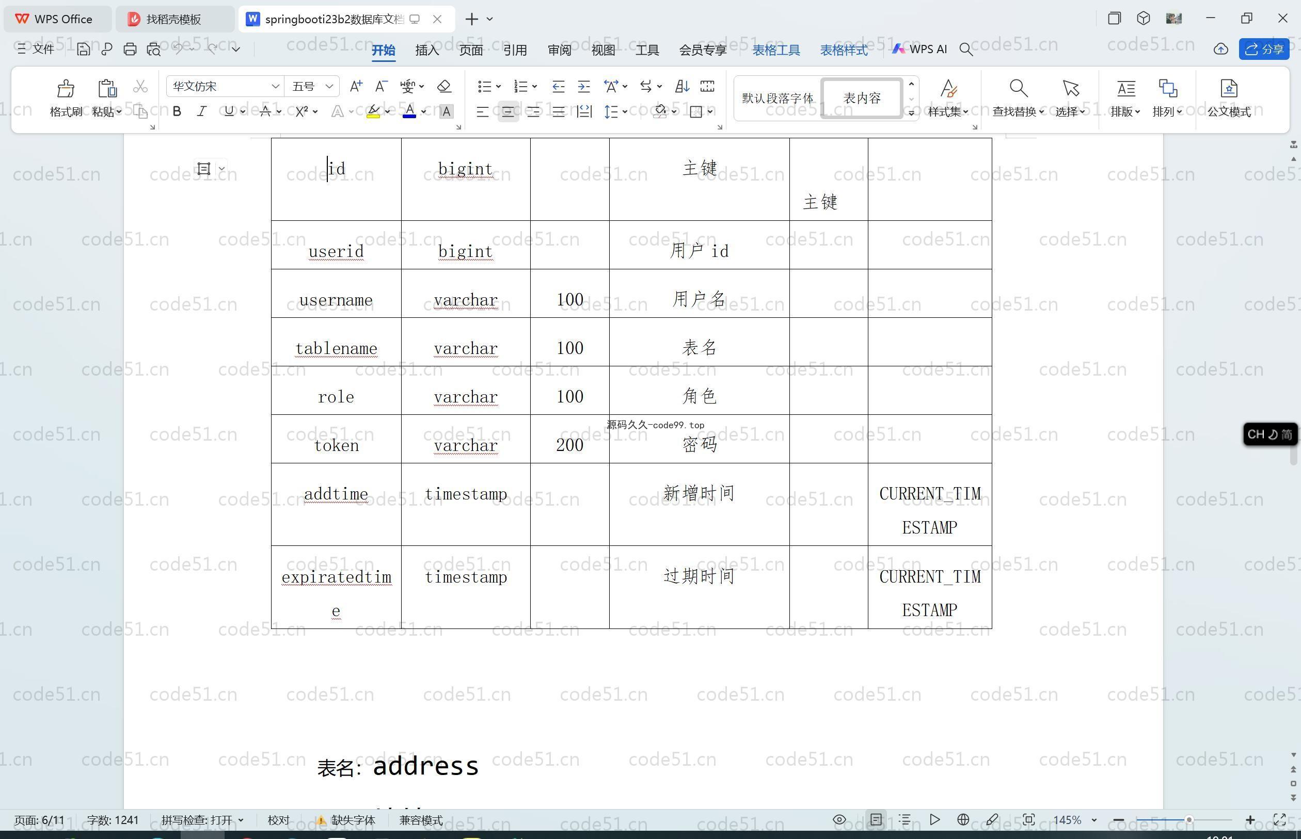Click the cloud upload icon near Share
This screenshot has width=1301, height=839.
[x=1221, y=49]
